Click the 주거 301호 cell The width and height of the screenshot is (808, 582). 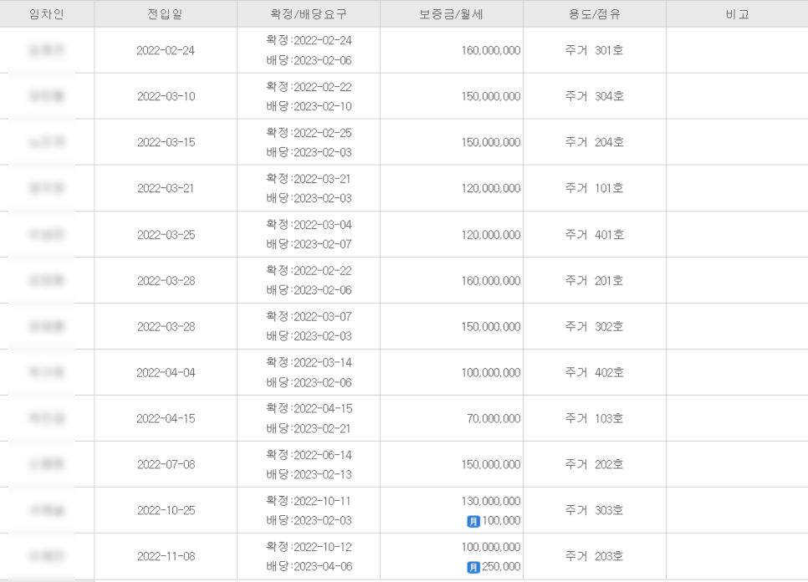tap(594, 50)
